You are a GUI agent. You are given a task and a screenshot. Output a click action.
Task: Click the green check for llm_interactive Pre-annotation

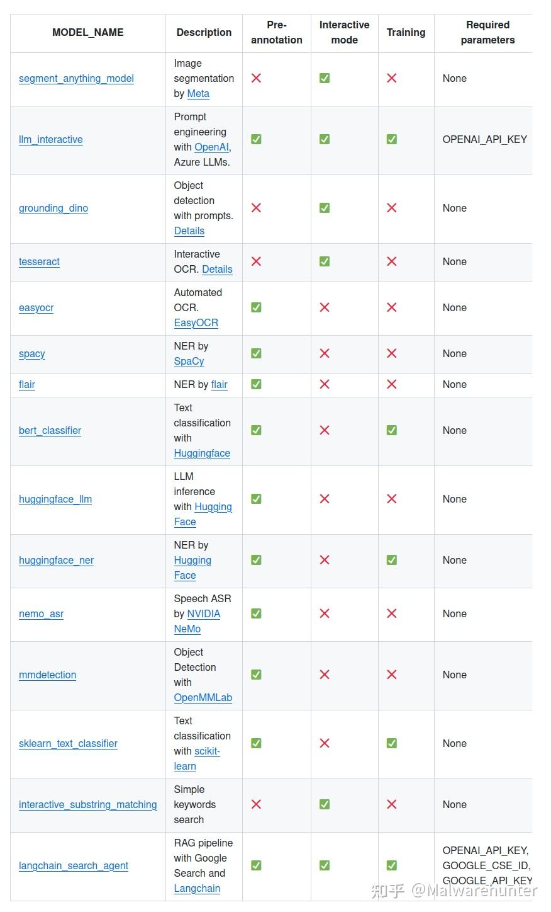256,139
